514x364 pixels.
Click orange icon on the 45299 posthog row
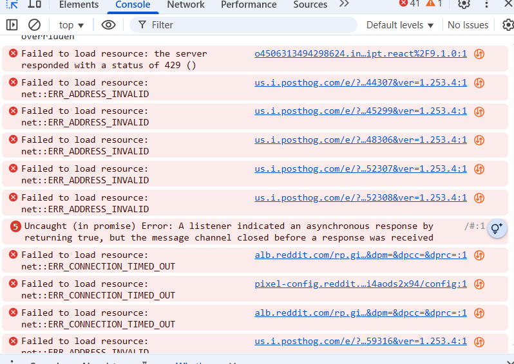coord(479,112)
